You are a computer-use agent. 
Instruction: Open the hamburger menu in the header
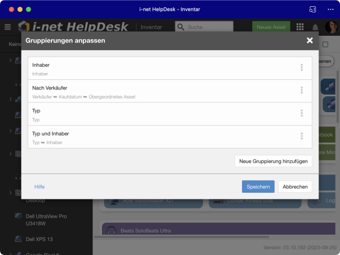coord(7,27)
